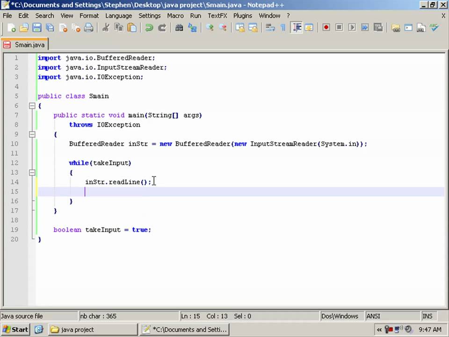449x337 pixels.
Task: Toggle synchronized horizontal scrolling
Action: pos(253,28)
